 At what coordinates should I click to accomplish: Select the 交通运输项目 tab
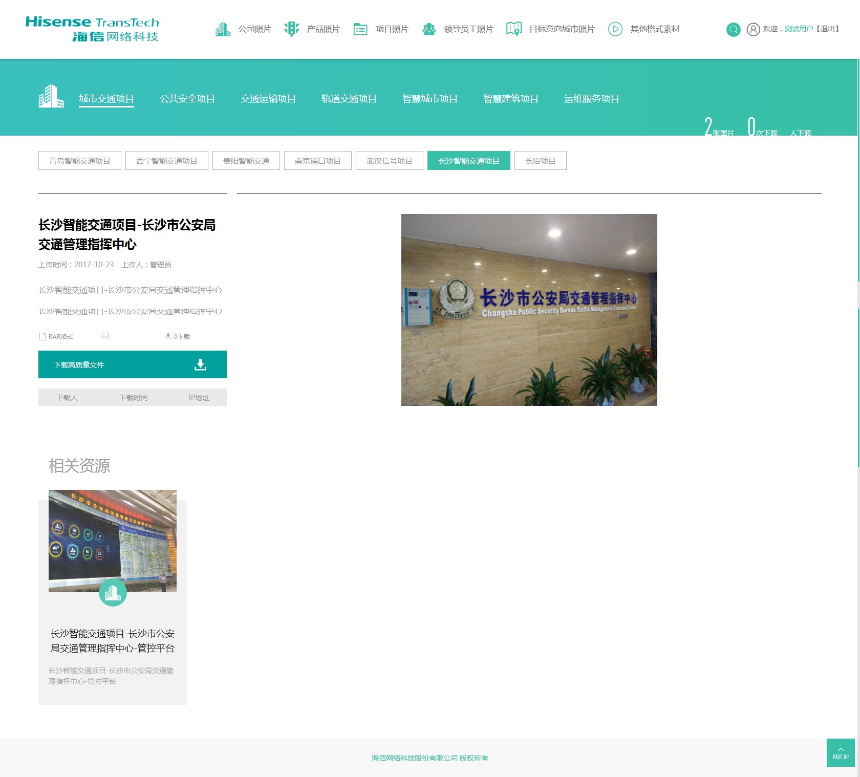click(268, 99)
